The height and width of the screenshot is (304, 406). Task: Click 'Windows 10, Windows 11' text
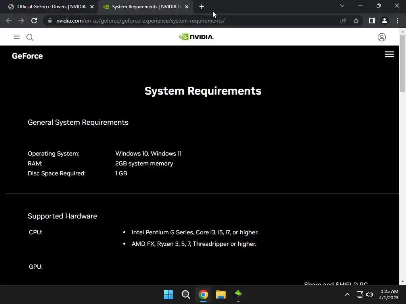[148, 154]
